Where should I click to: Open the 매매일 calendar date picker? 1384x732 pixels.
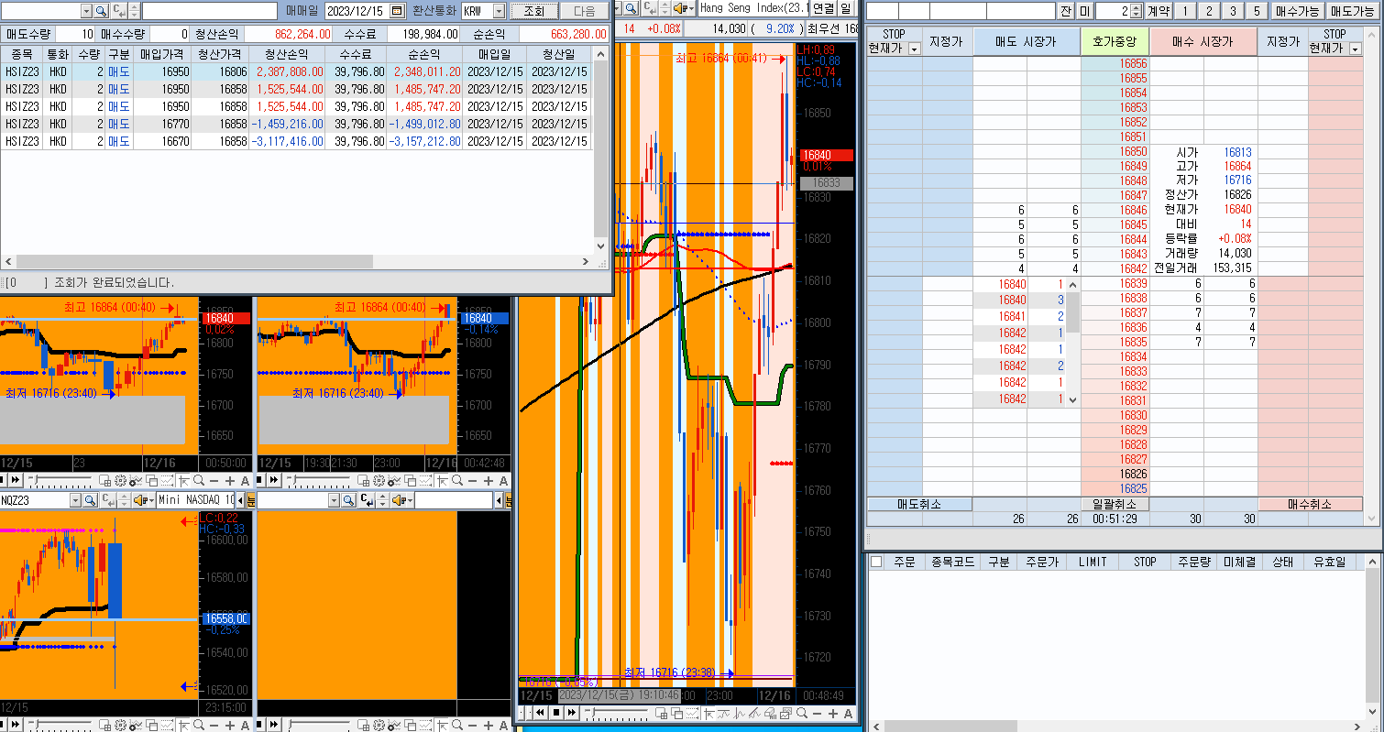tap(397, 11)
